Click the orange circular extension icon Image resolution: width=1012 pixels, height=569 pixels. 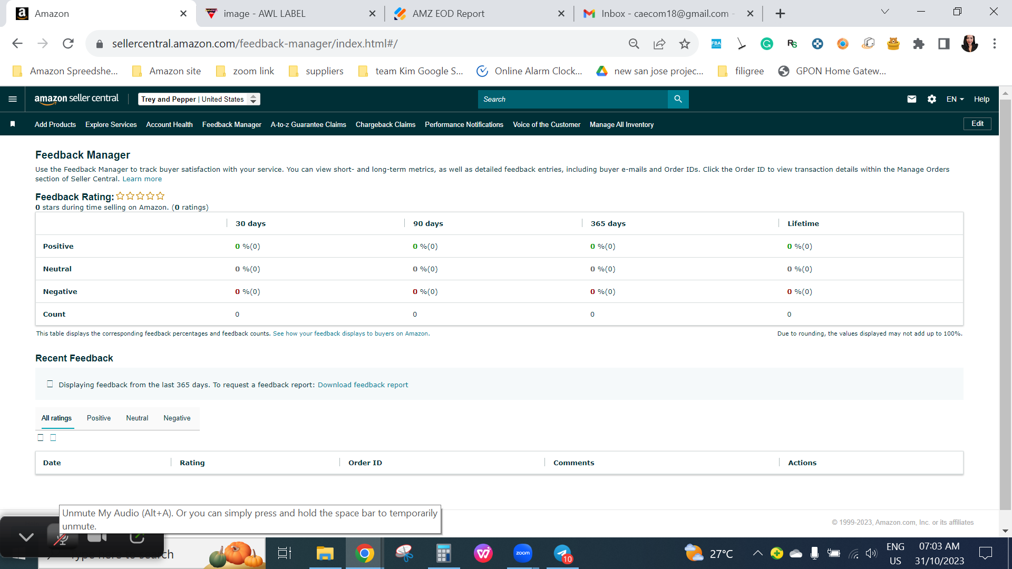coord(843,44)
